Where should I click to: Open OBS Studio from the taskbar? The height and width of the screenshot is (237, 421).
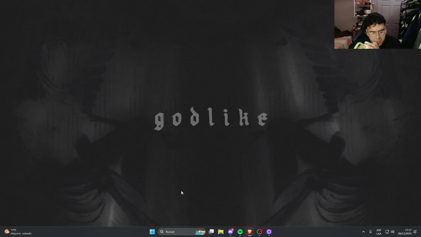pos(260,232)
